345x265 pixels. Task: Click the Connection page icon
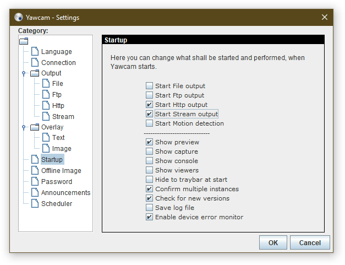(35, 62)
